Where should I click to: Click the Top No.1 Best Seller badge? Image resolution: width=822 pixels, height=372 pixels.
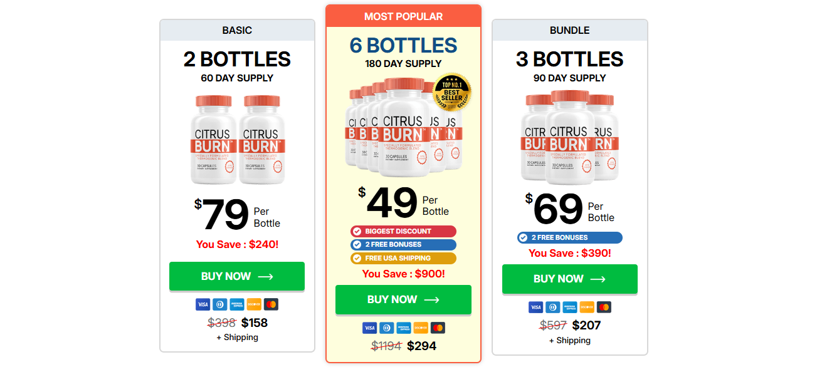(x=451, y=93)
